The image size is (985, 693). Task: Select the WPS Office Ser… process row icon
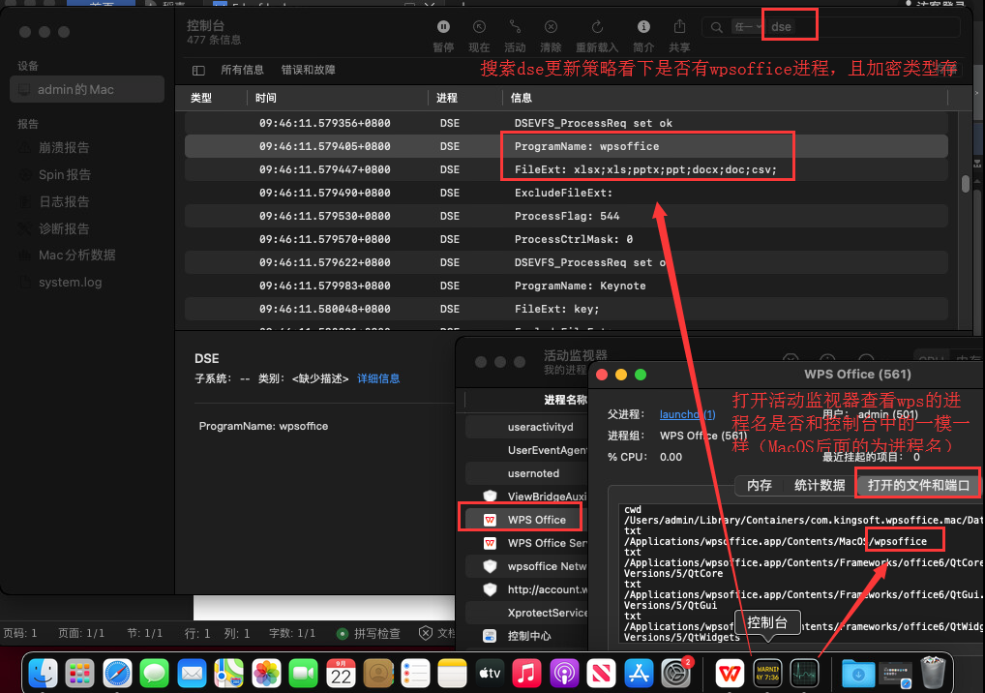point(490,543)
